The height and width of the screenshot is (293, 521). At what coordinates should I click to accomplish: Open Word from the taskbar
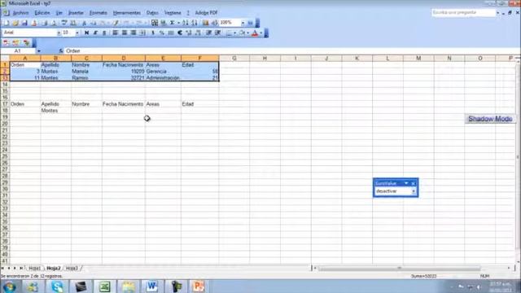[x=152, y=286]
